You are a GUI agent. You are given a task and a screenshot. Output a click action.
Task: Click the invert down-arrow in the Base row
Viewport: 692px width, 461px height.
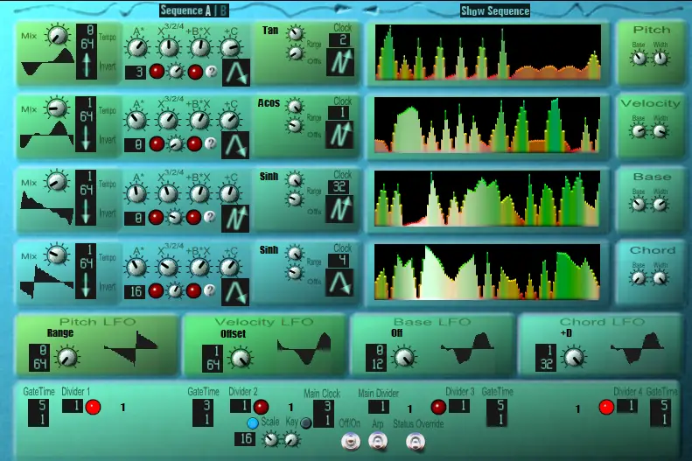click(86, 212)
